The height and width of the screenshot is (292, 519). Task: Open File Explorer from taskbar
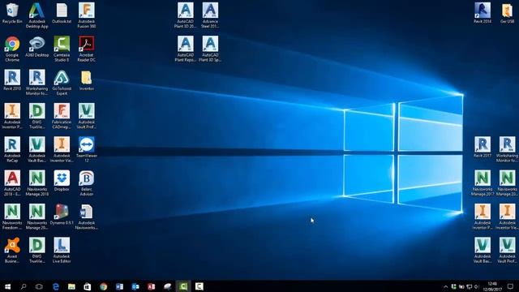(x=71, y=286)
